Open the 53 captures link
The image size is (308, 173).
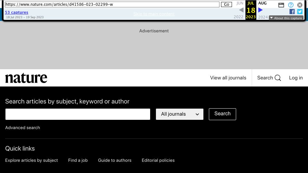(x=16, y=12)
